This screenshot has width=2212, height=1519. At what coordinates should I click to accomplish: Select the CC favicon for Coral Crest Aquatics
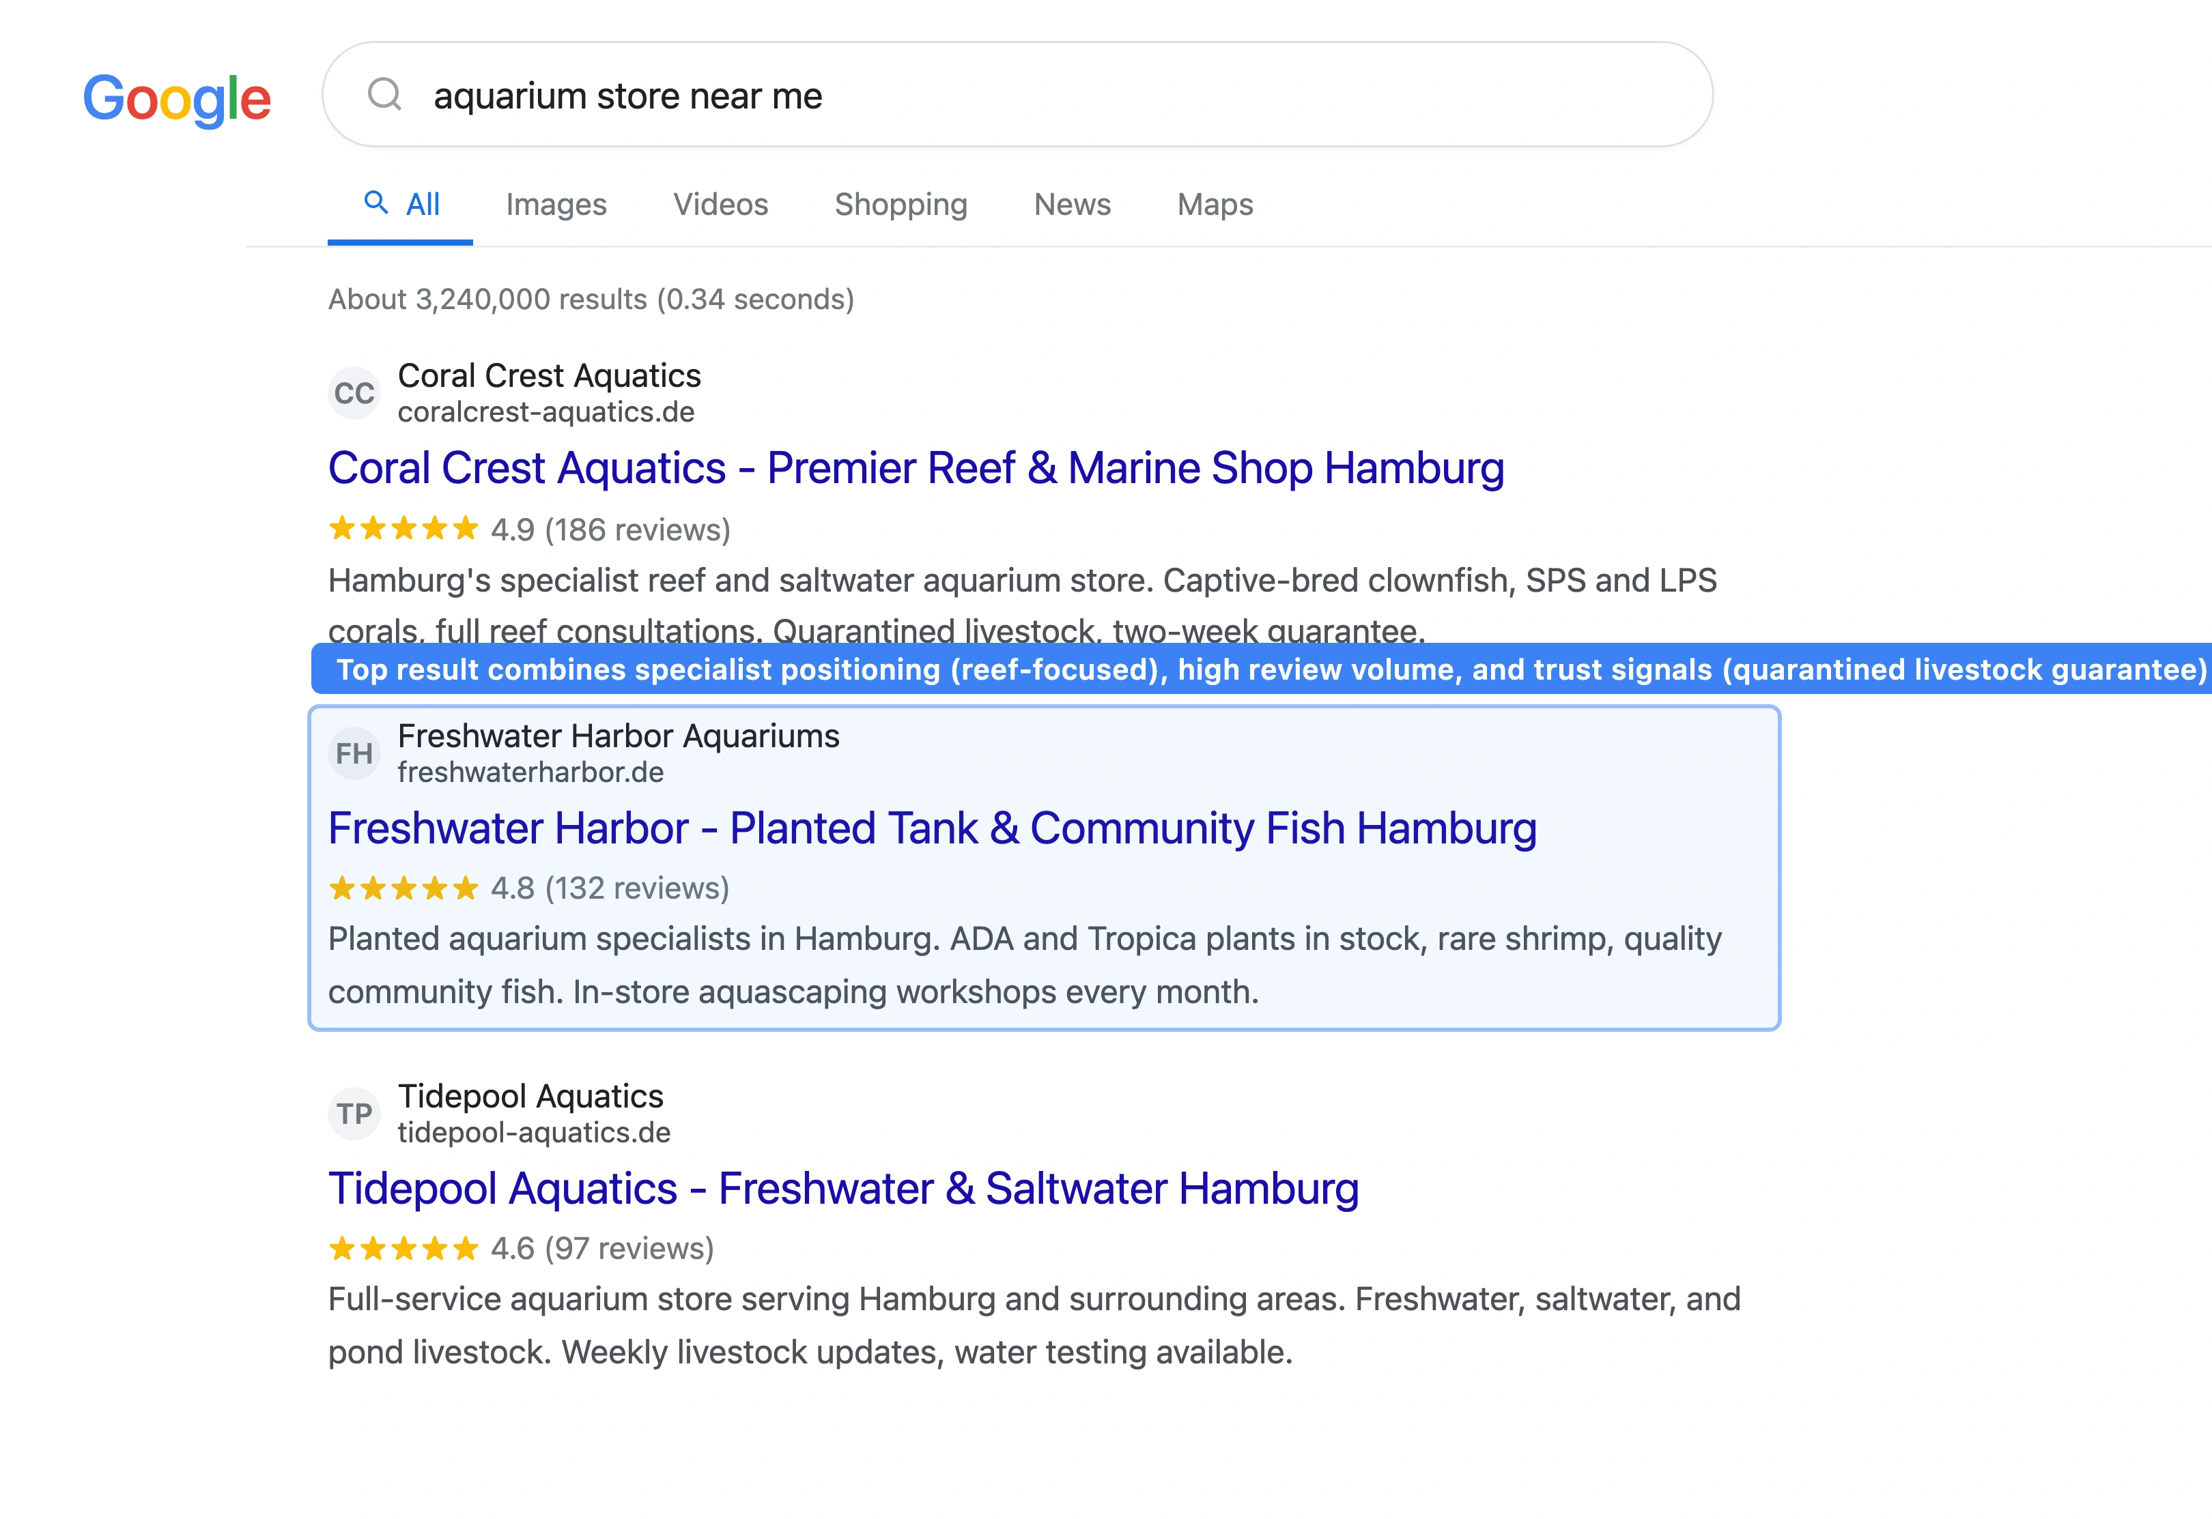tap(354, 392)
